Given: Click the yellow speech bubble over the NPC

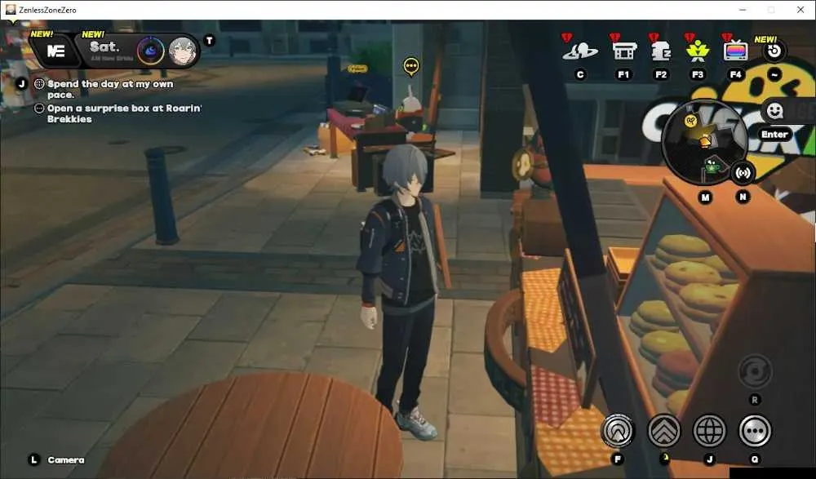Looking at the screenshot, I should coord(411,66).
